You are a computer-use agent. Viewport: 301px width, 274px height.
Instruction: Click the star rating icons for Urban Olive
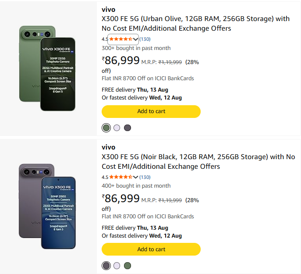121,39
